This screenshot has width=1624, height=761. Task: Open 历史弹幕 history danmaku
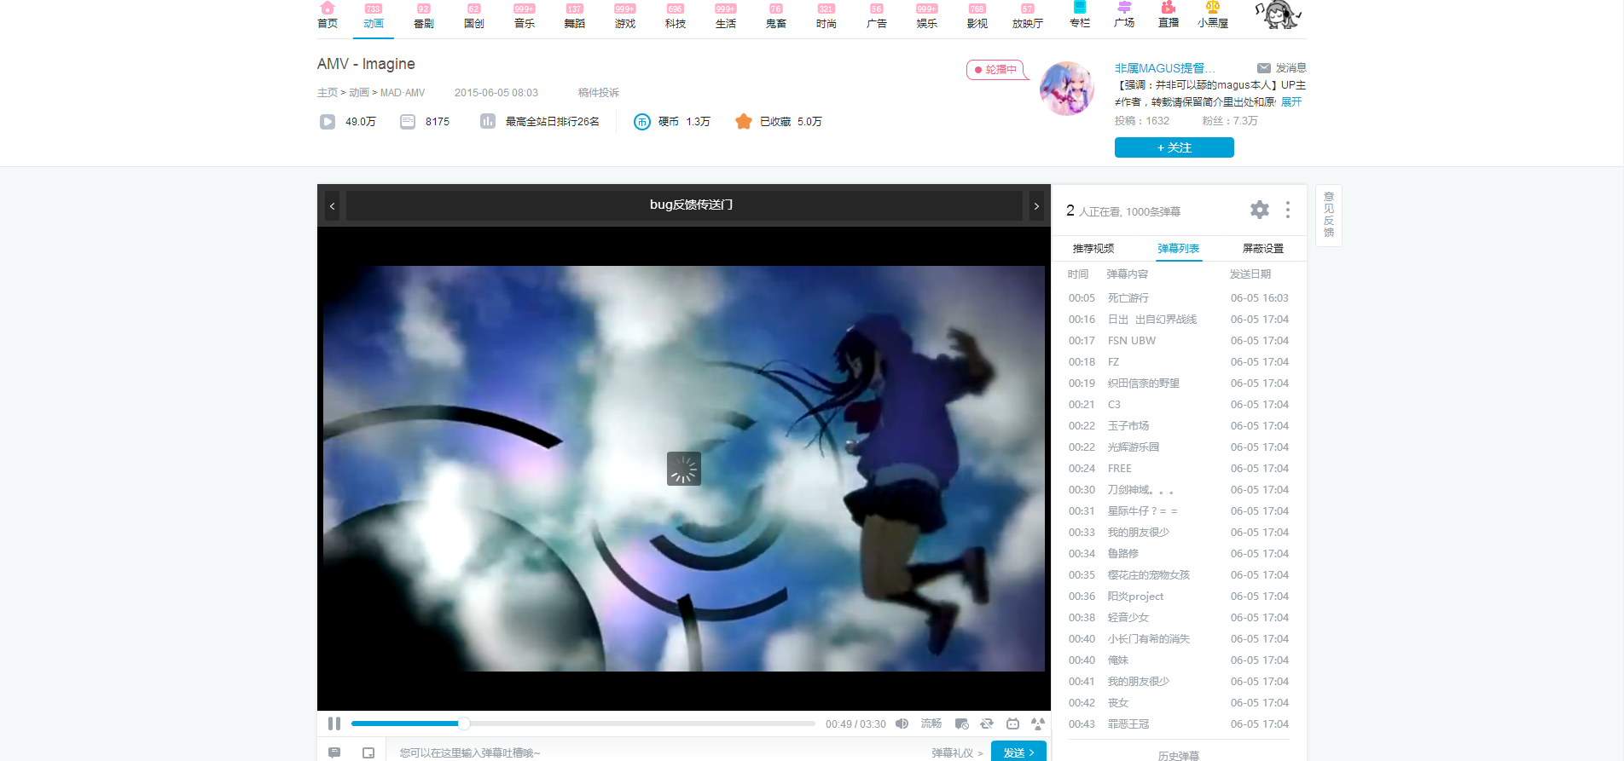pyautogui.click(x=1179, y=755)
